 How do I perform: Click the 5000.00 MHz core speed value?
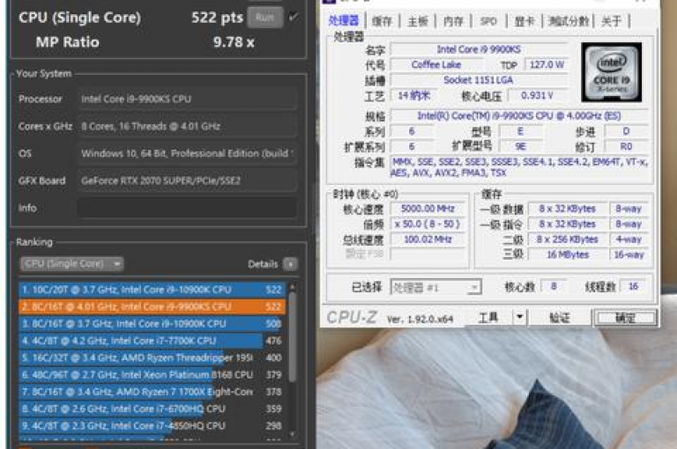[428, 209]
